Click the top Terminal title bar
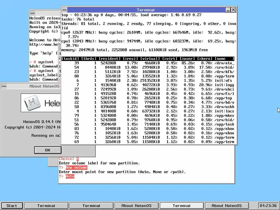Screen dimensions: 280x210 (x=146, y=10)
